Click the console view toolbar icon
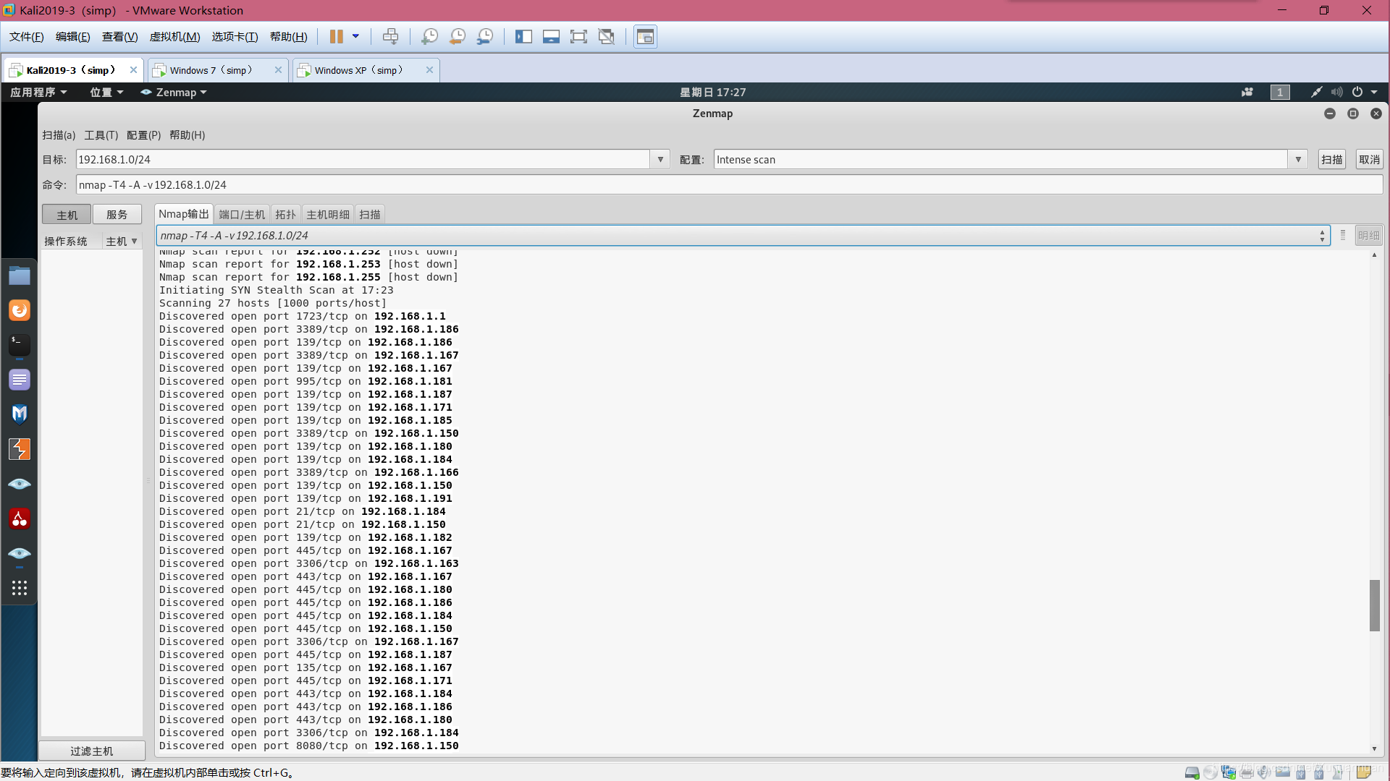Screen dimensions: 1390x781 [x=645, y=36]
